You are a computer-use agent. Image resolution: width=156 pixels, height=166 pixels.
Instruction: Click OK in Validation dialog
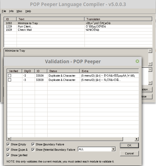pyautogui.click(x=129, y=145)
